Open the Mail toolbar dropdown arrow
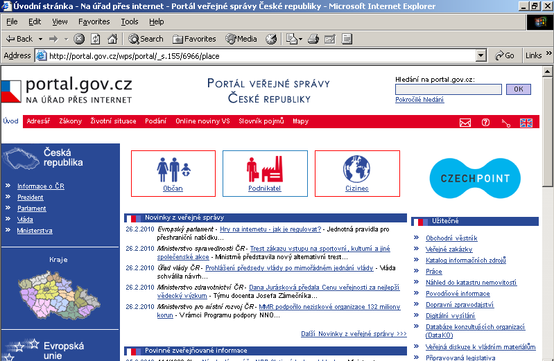 [x=301, y=39]
